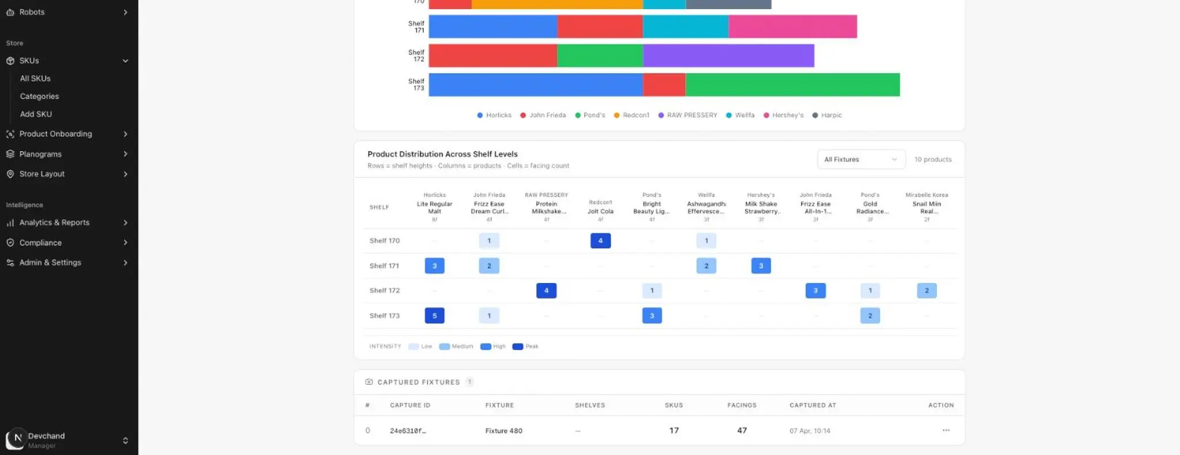1180x455 pixels.
Task: Click the Analytics & Reports chart icon
Action: pyautogui.click(x=10, y=223)
